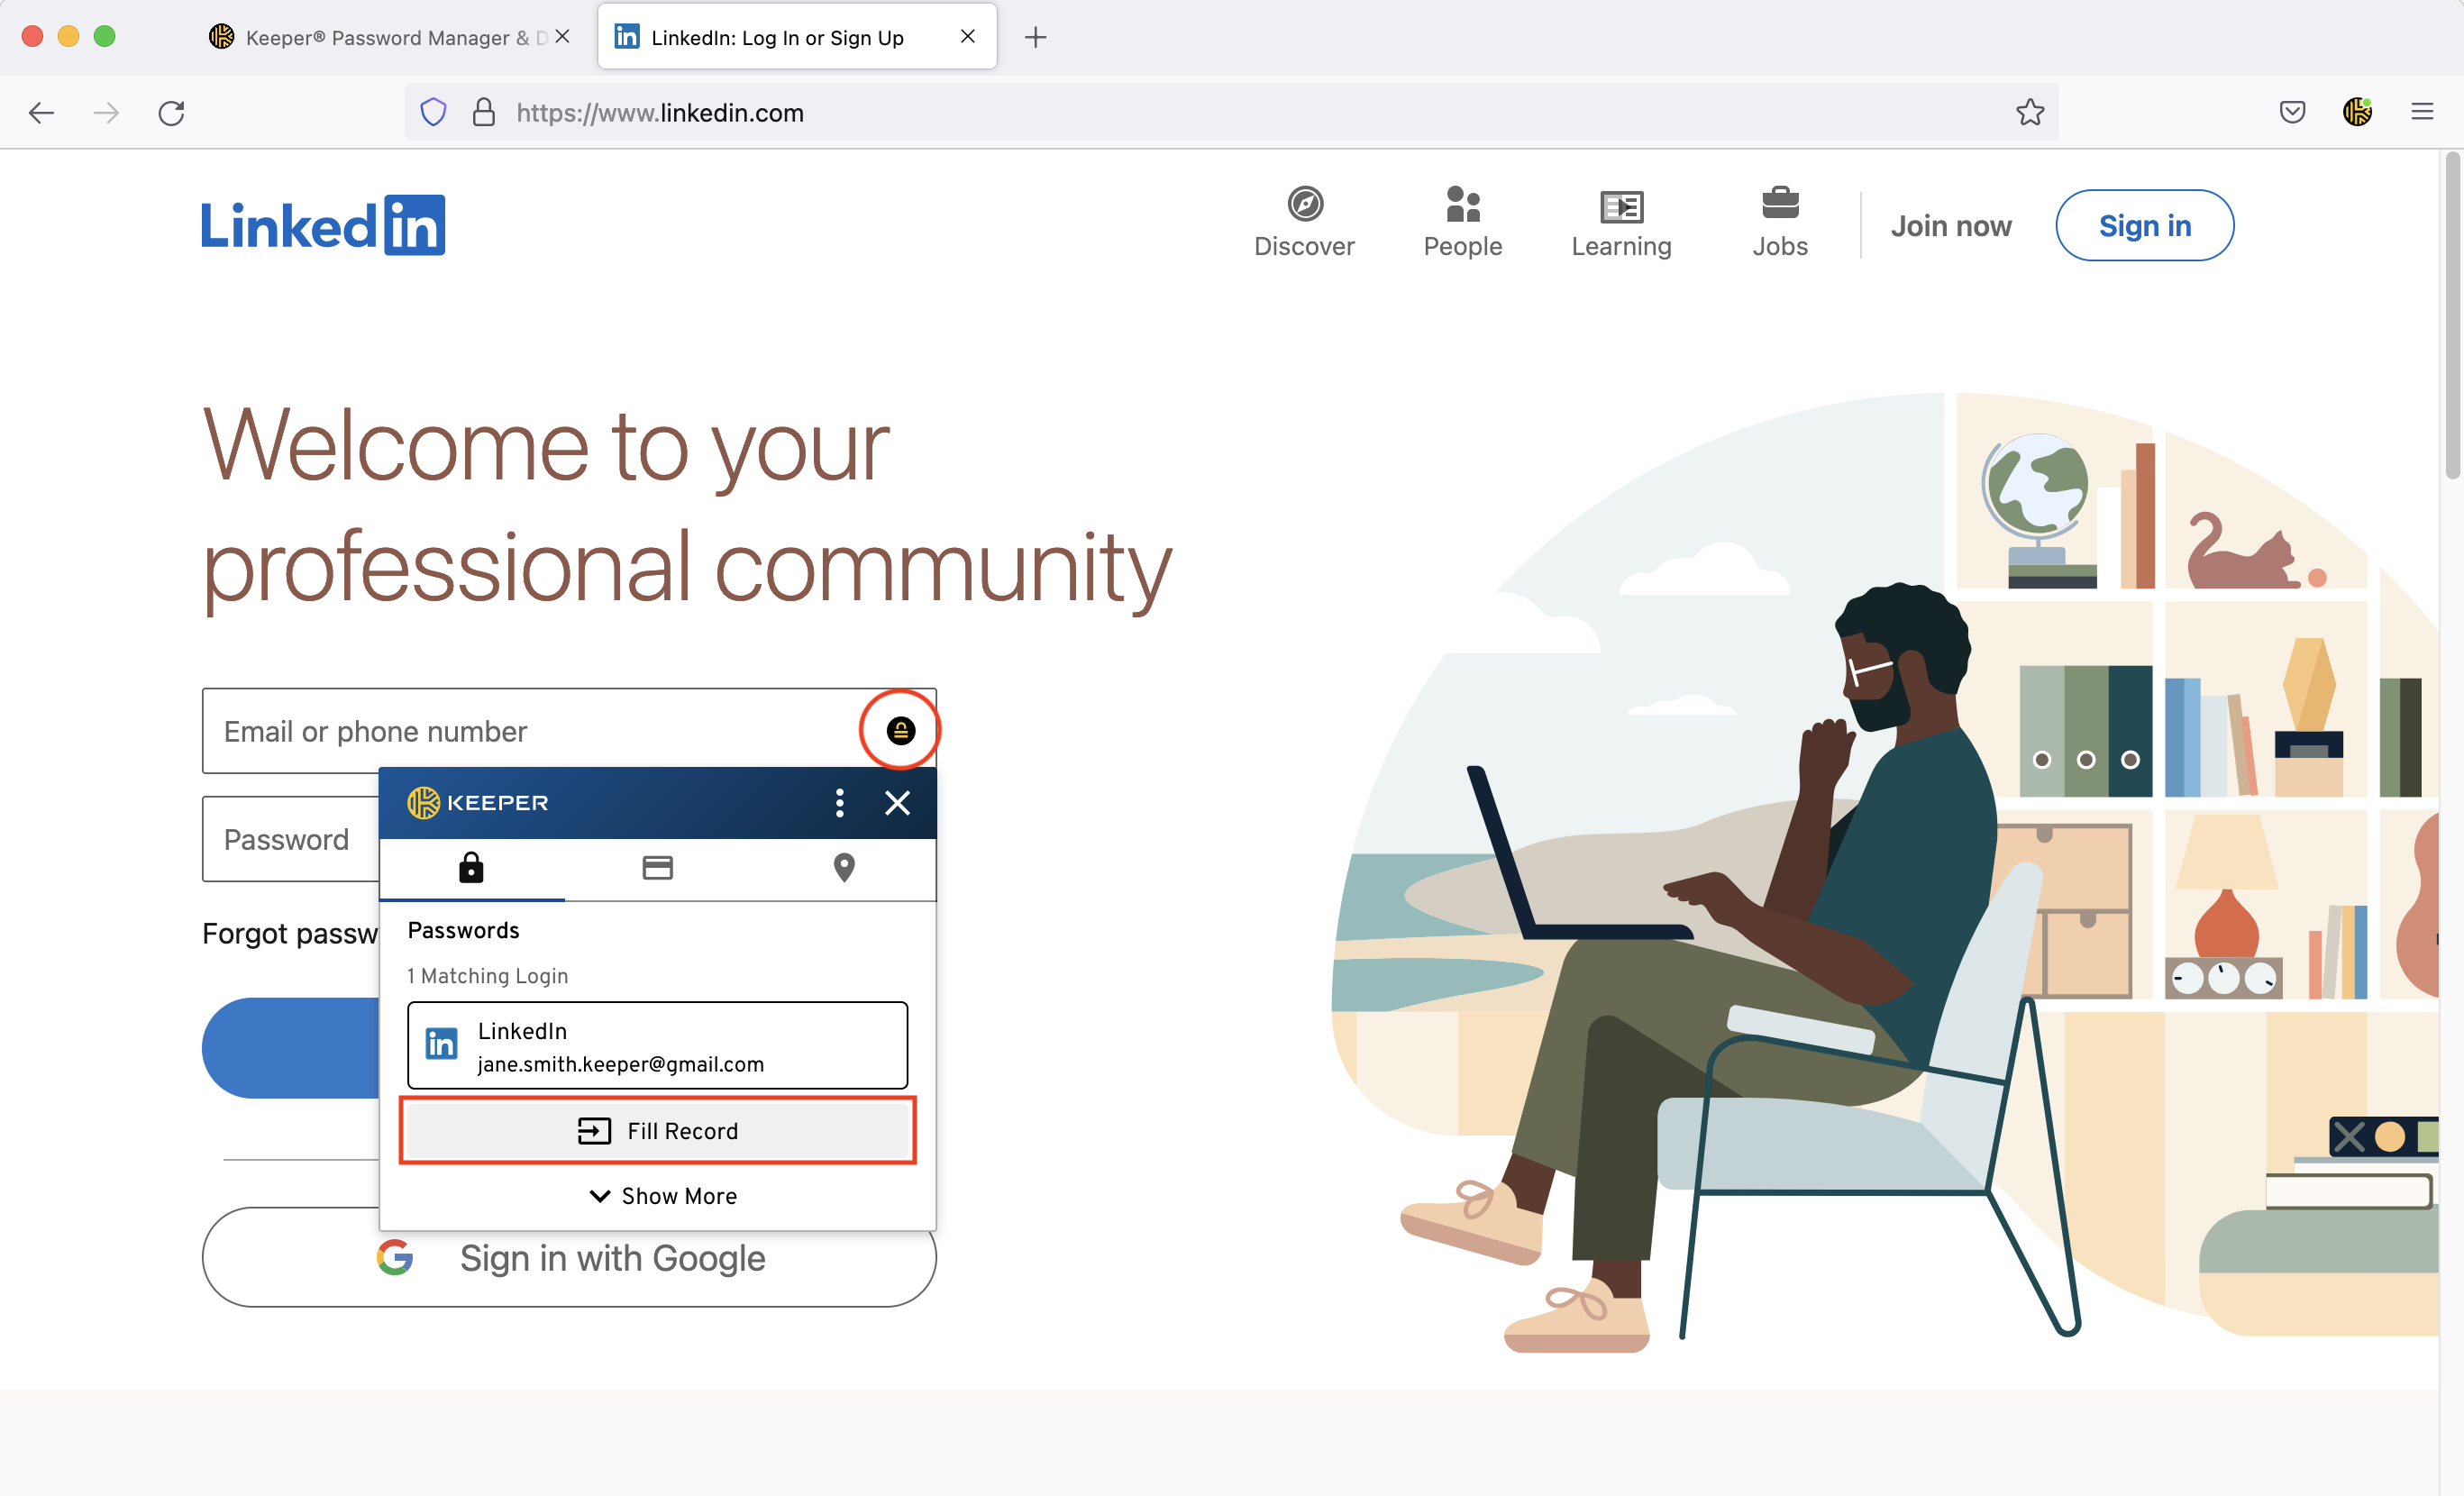The width and height of the screenshot is (2464, 1496).
Task: Click the 'Passwords' heading in Keeper
Action: tap(463, 930)
